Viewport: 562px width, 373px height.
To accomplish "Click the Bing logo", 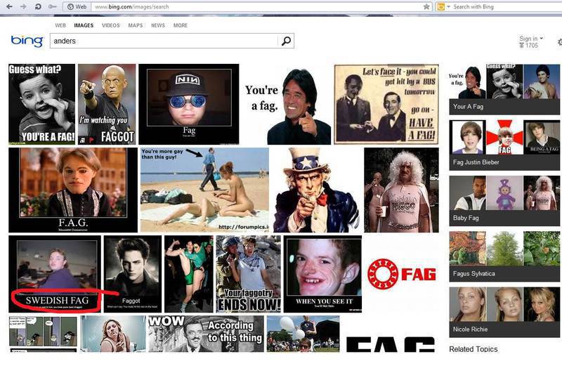I will 27,41.
